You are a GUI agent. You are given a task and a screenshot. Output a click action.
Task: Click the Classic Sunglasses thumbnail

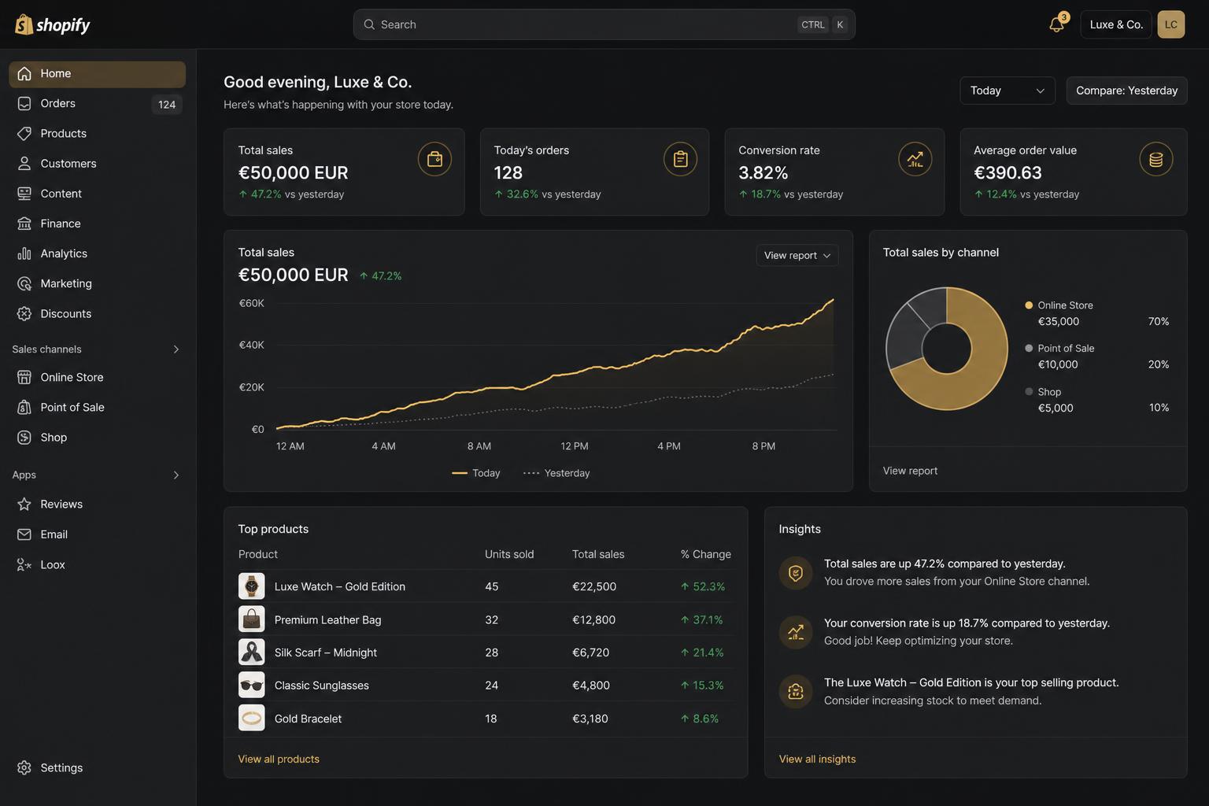[x=252, y=686]
